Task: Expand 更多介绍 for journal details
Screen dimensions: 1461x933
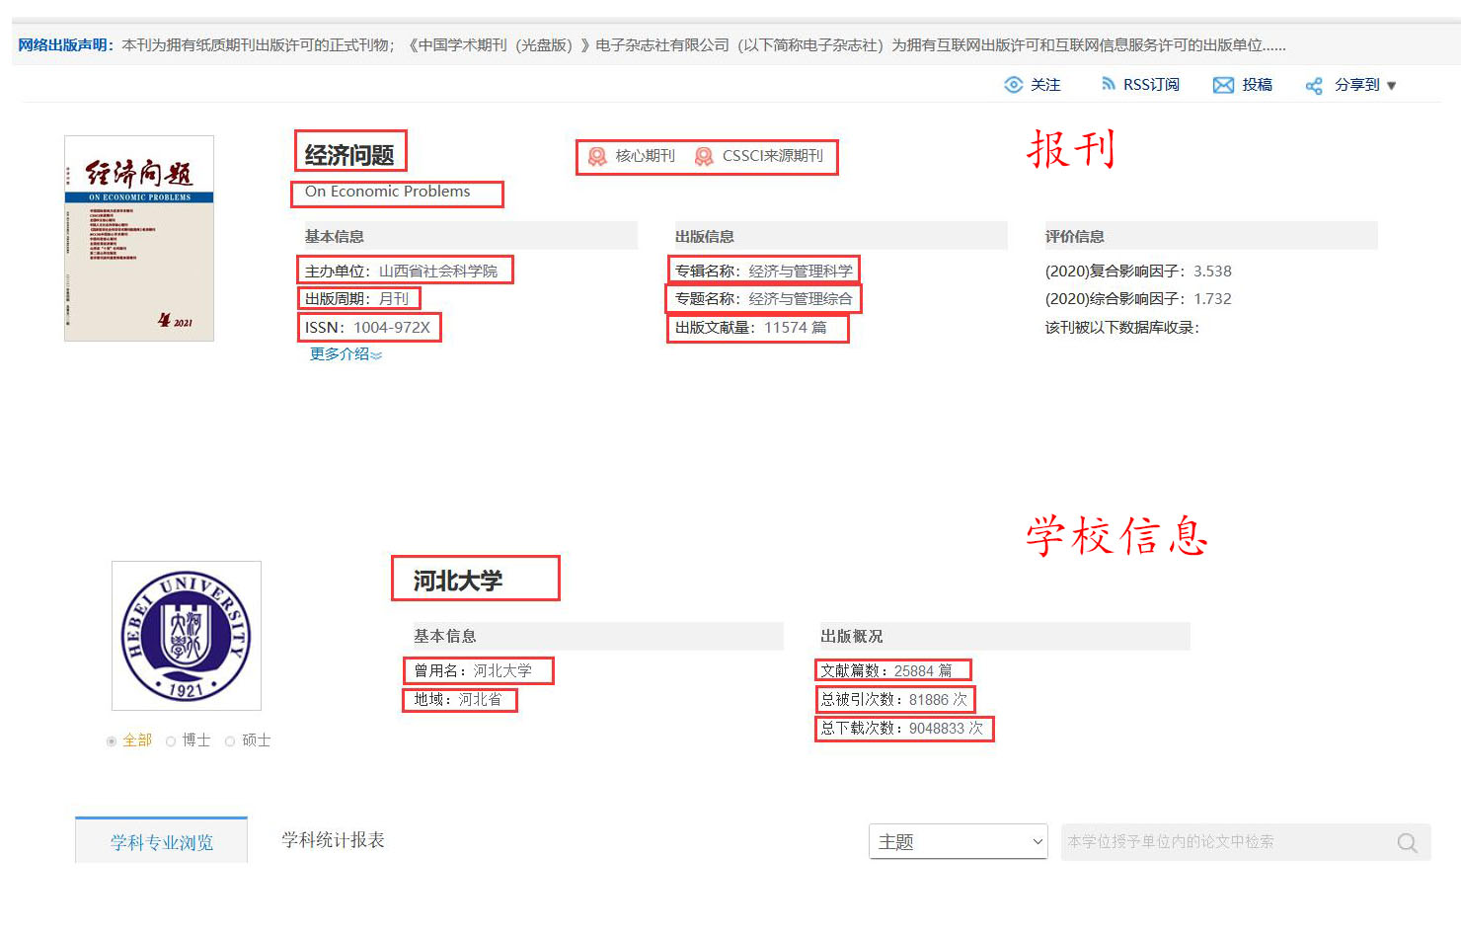Action: [344, 354]
